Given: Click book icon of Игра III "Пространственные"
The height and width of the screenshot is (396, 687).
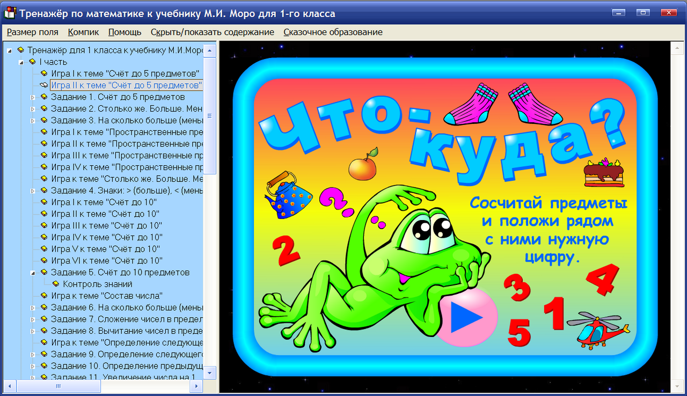Looking at the screenshot, I should click(44, 156).
